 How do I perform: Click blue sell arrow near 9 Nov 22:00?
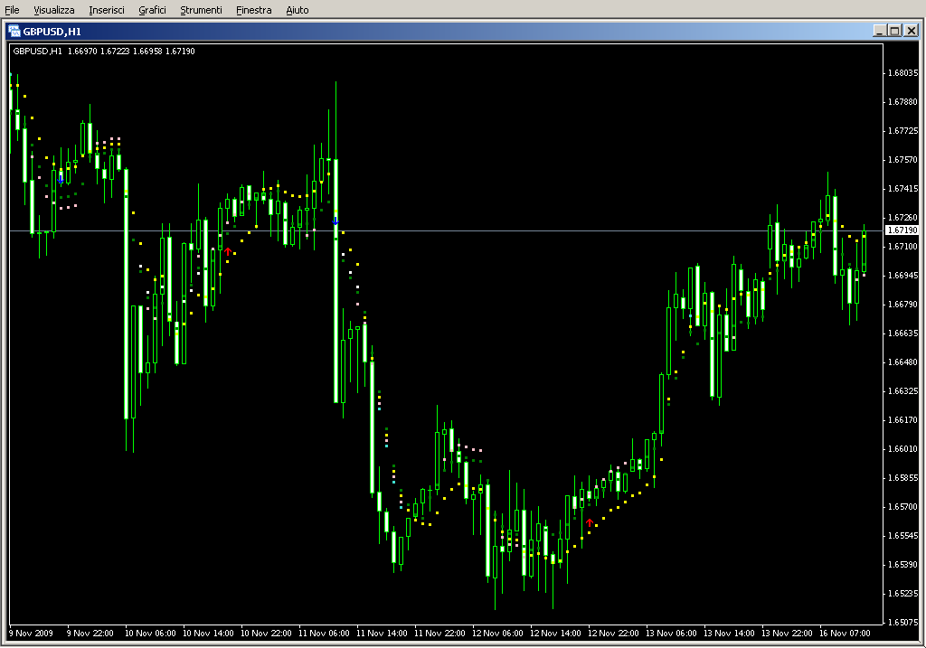pos(61,179)
